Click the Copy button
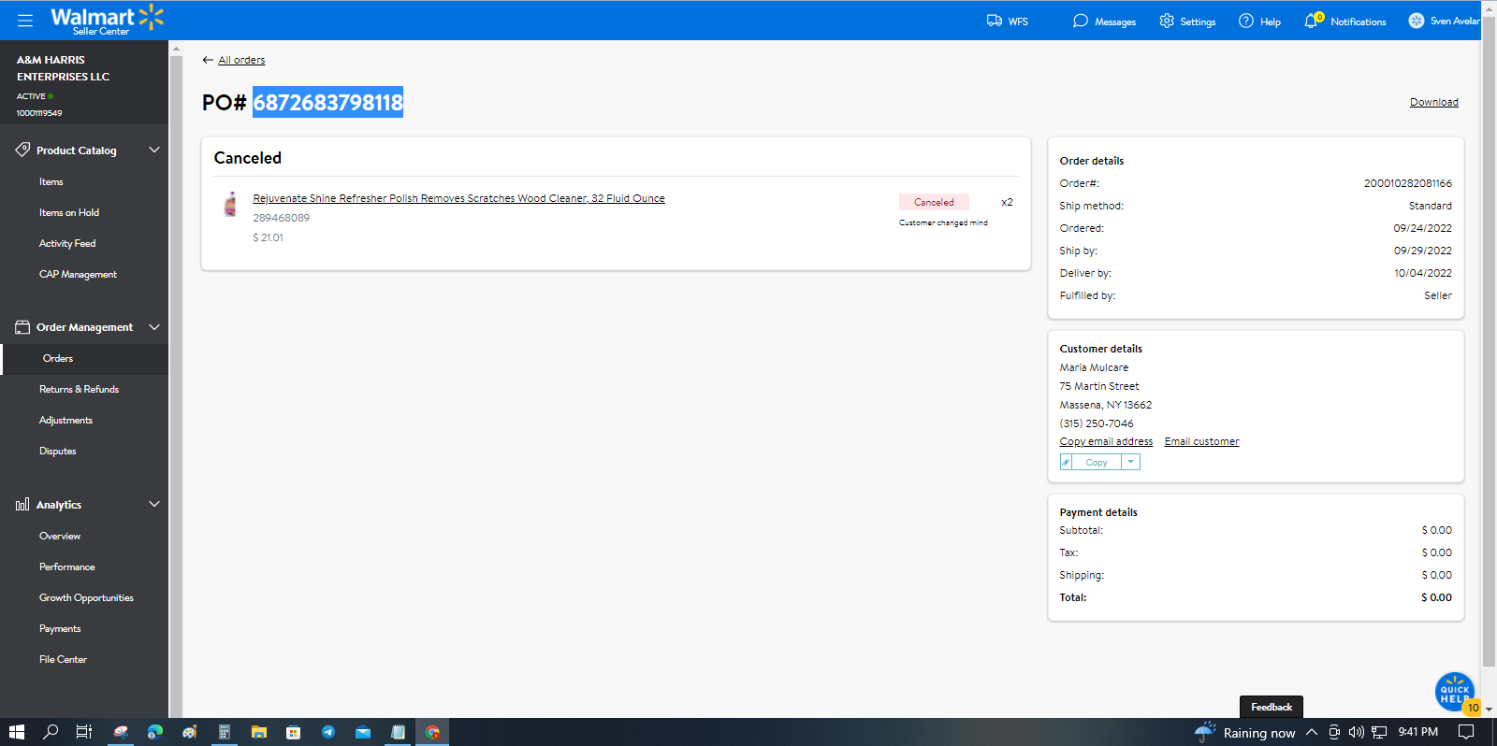This screenshot has width=1497, height=746. (x=1097, y=462)
